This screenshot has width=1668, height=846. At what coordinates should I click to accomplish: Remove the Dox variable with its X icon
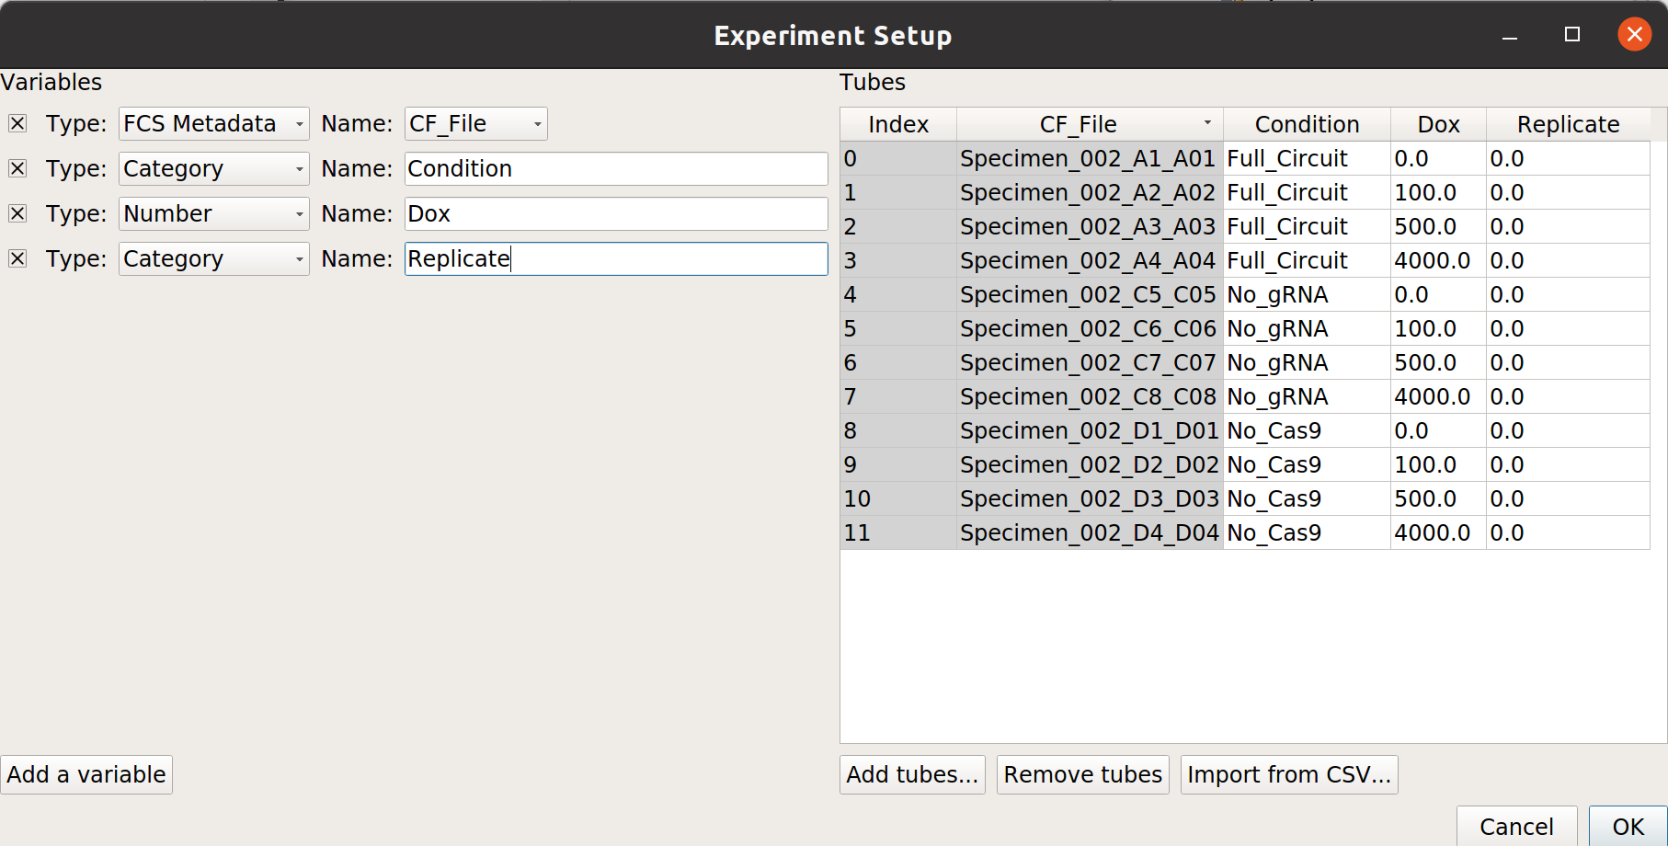[x=17, y=213]
